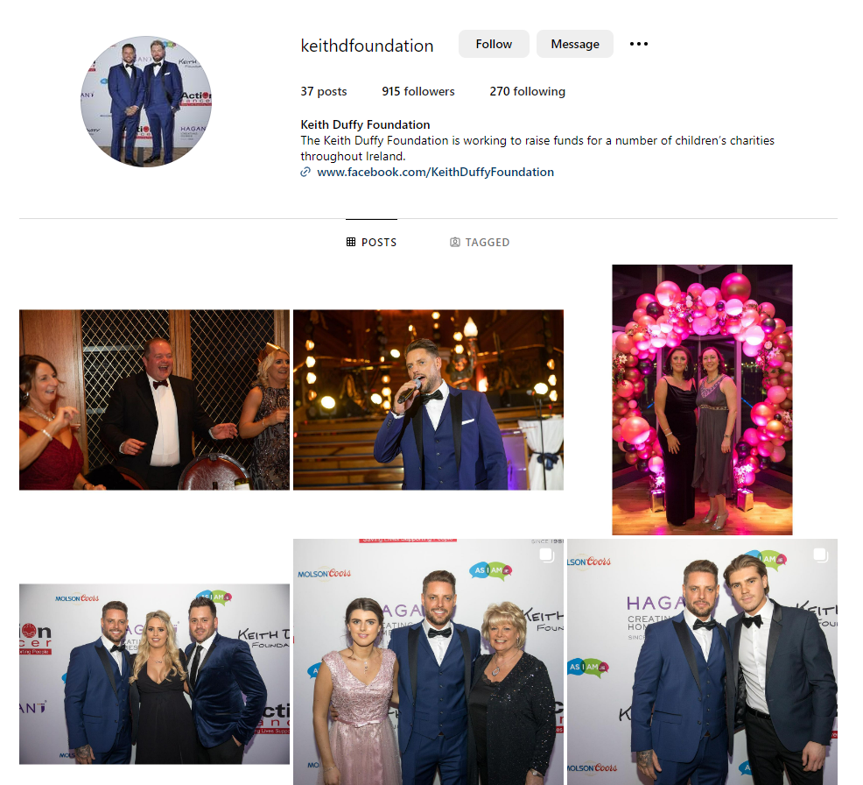
Task: Open the pink balloon arch photo
Action: click(702, 400)
